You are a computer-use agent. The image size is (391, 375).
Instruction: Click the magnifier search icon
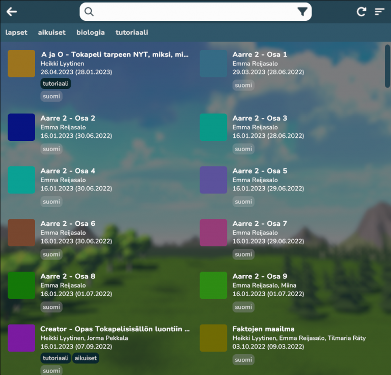pos(89,12)
